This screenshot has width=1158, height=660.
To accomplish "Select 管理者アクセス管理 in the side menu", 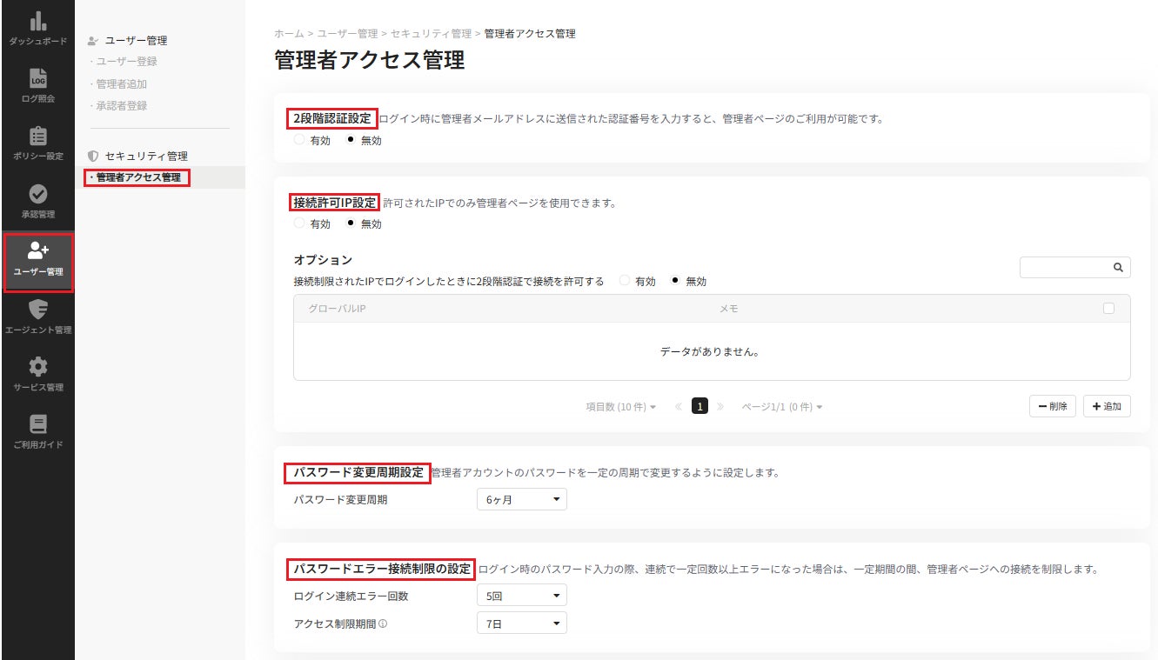I will pos(137,177).
